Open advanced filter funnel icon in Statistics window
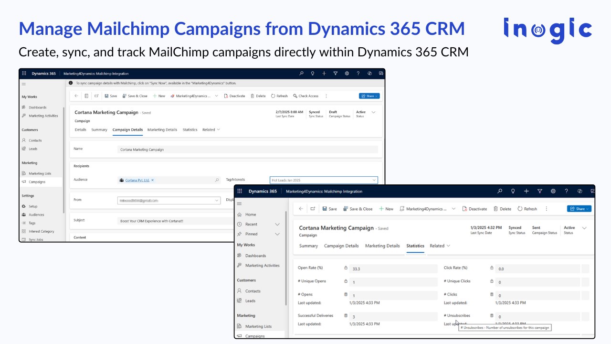The height and width of the screenshot is (344, 611). click(540, 191)
